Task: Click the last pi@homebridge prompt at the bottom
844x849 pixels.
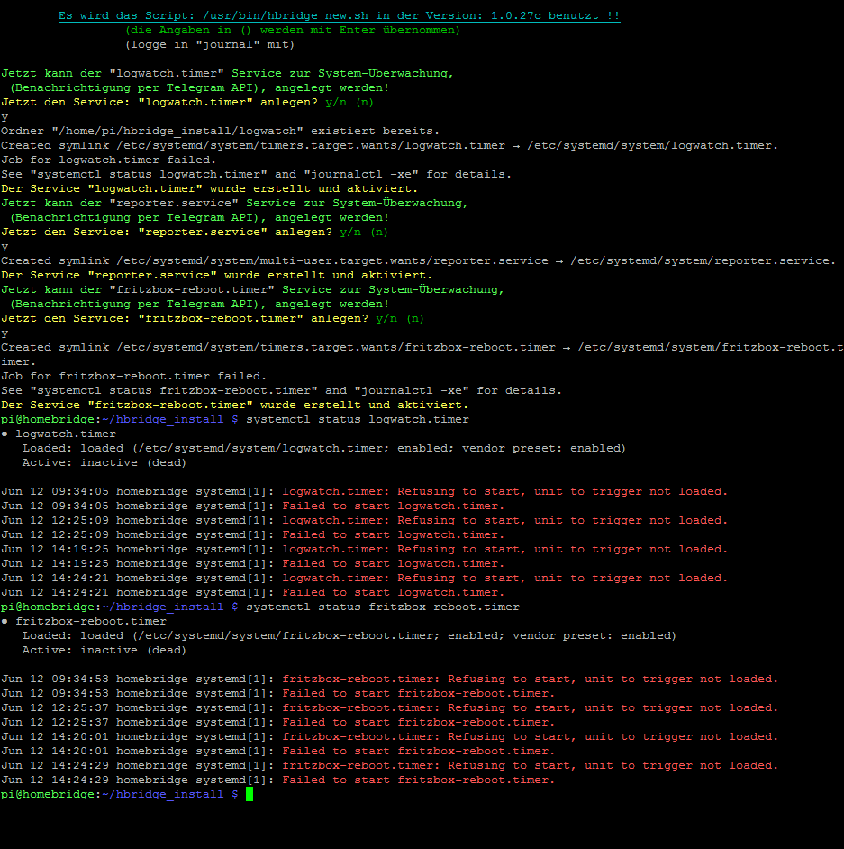Action: click(x=119, y=794)
